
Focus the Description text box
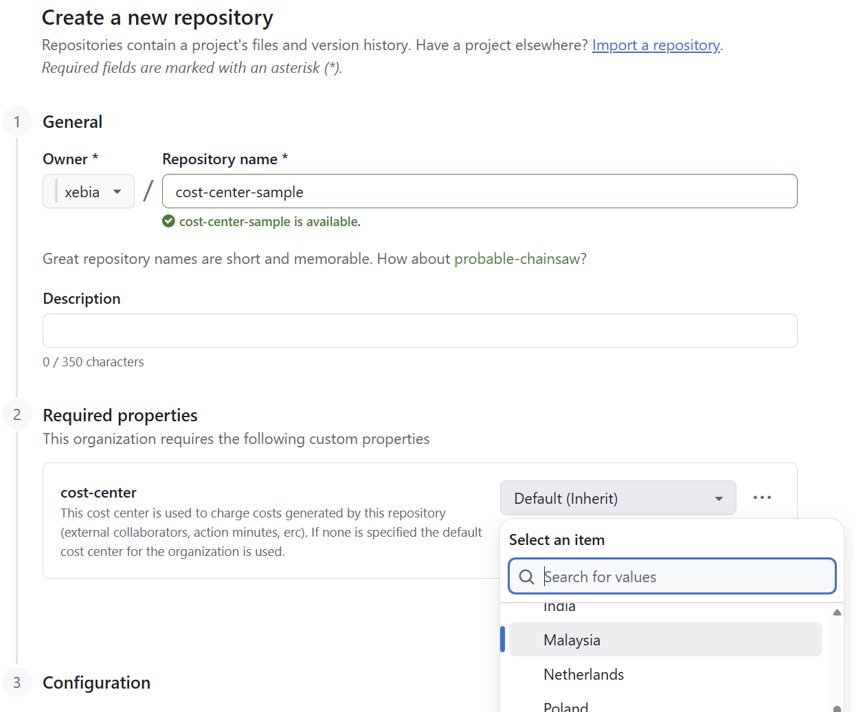[x=420, y=331]
